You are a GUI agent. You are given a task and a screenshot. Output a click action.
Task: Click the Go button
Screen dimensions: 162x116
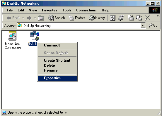tap(153, 25)
